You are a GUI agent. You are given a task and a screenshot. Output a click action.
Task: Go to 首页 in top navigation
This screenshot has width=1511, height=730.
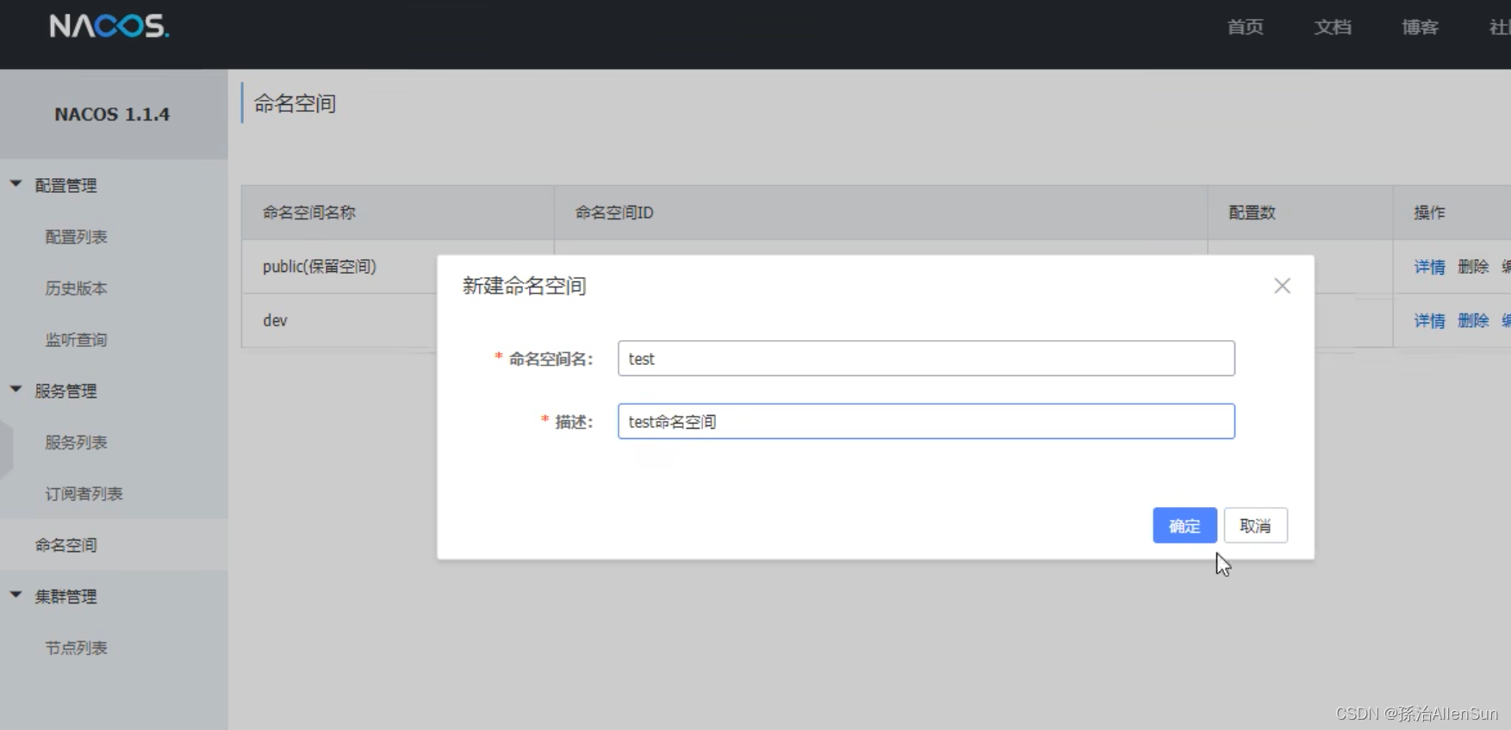1245,28
